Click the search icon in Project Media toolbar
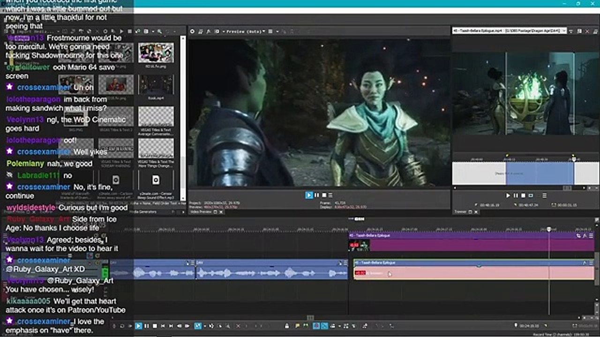 [x=160, y=31]
